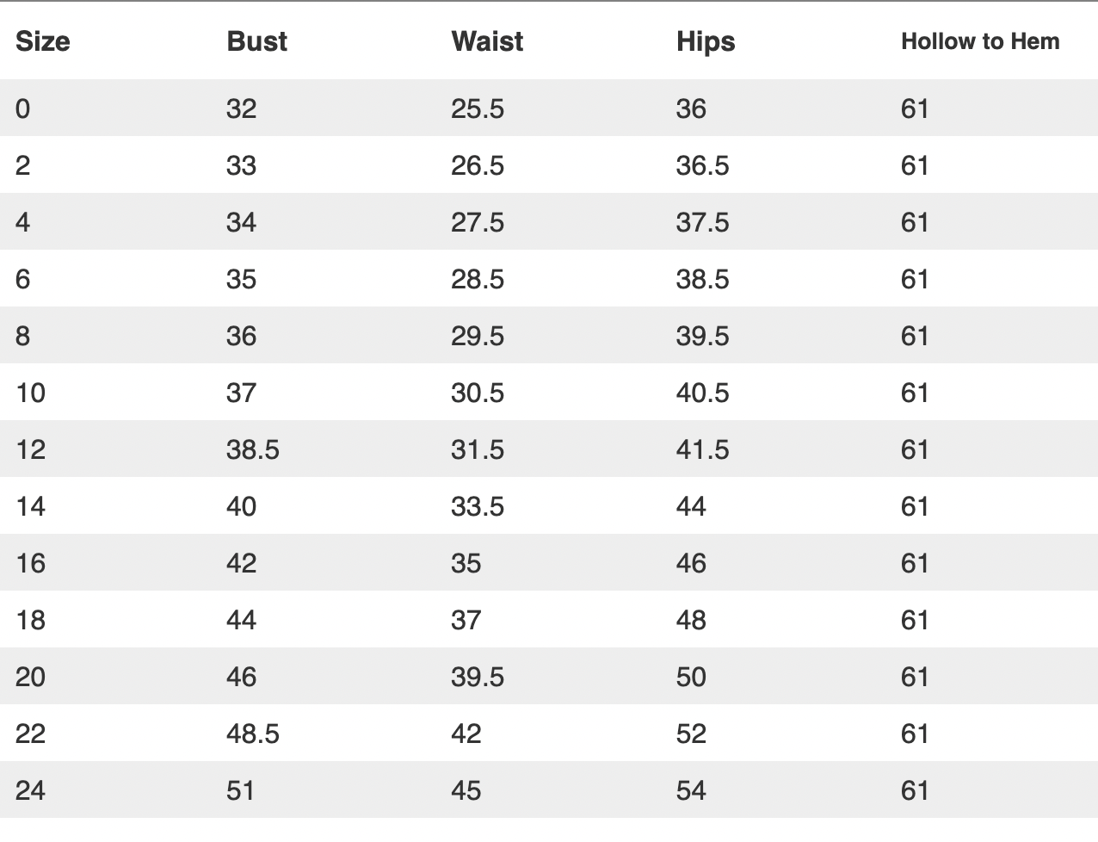This screenshot has height=842, width=1098.
Task: Select the size 12 row label
Action: point(30,449)
